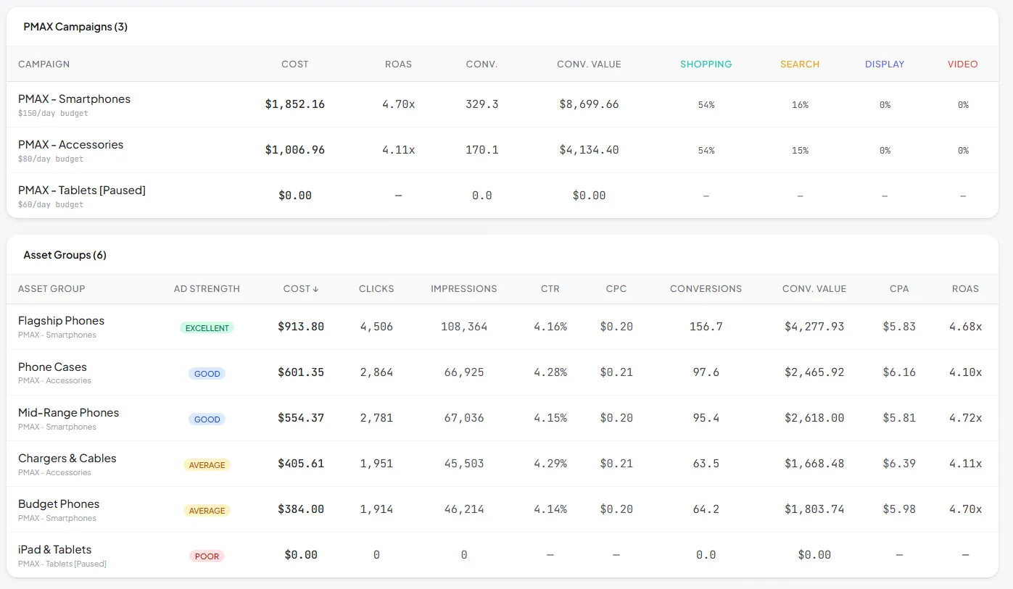Click the CPC column header
Image resolution: width=1013 pixels, height=589 pixels.
point(616,288)
